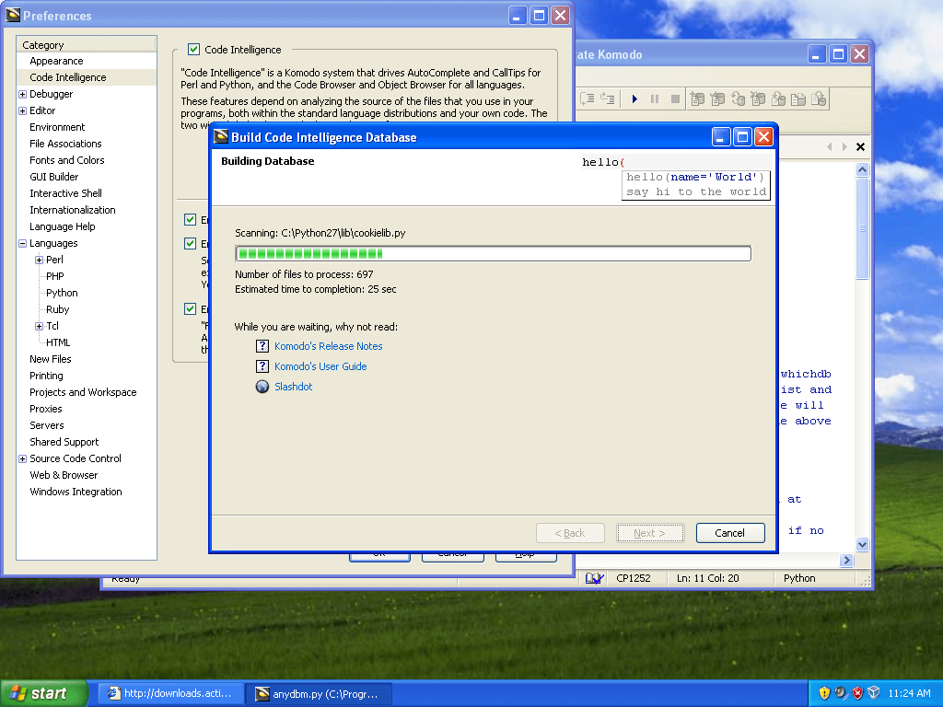943x707 pixels.
Task: Click the 11:24 AM clock in the tray
Action: [x=909, y=693]
